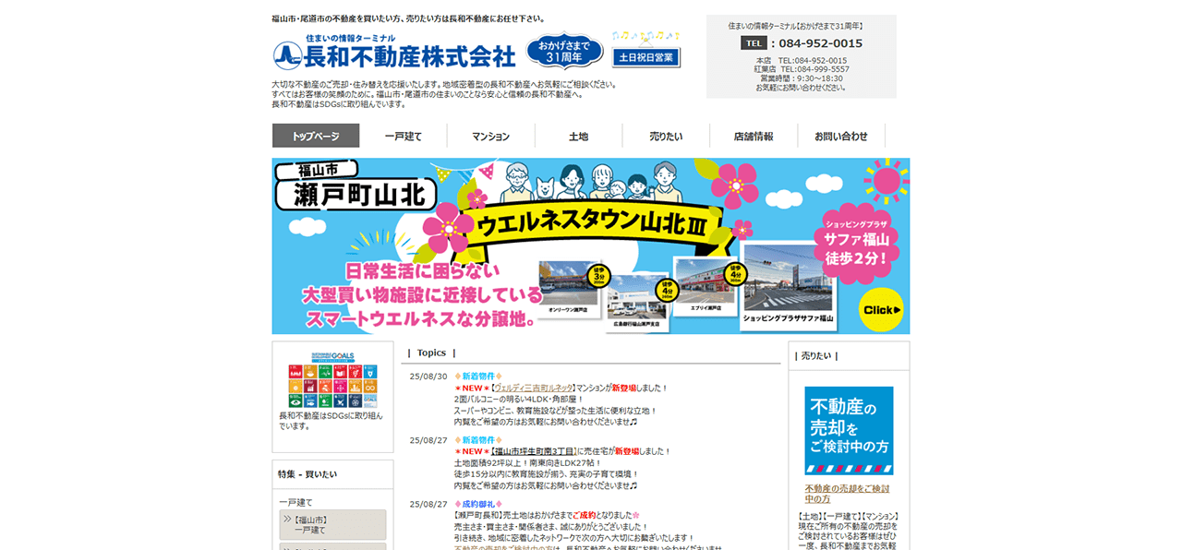Open the ヴェルディ三吉町ルネッタ link
The height and width of the screenshot is (550, 1182).
click(x=533, y=389)
